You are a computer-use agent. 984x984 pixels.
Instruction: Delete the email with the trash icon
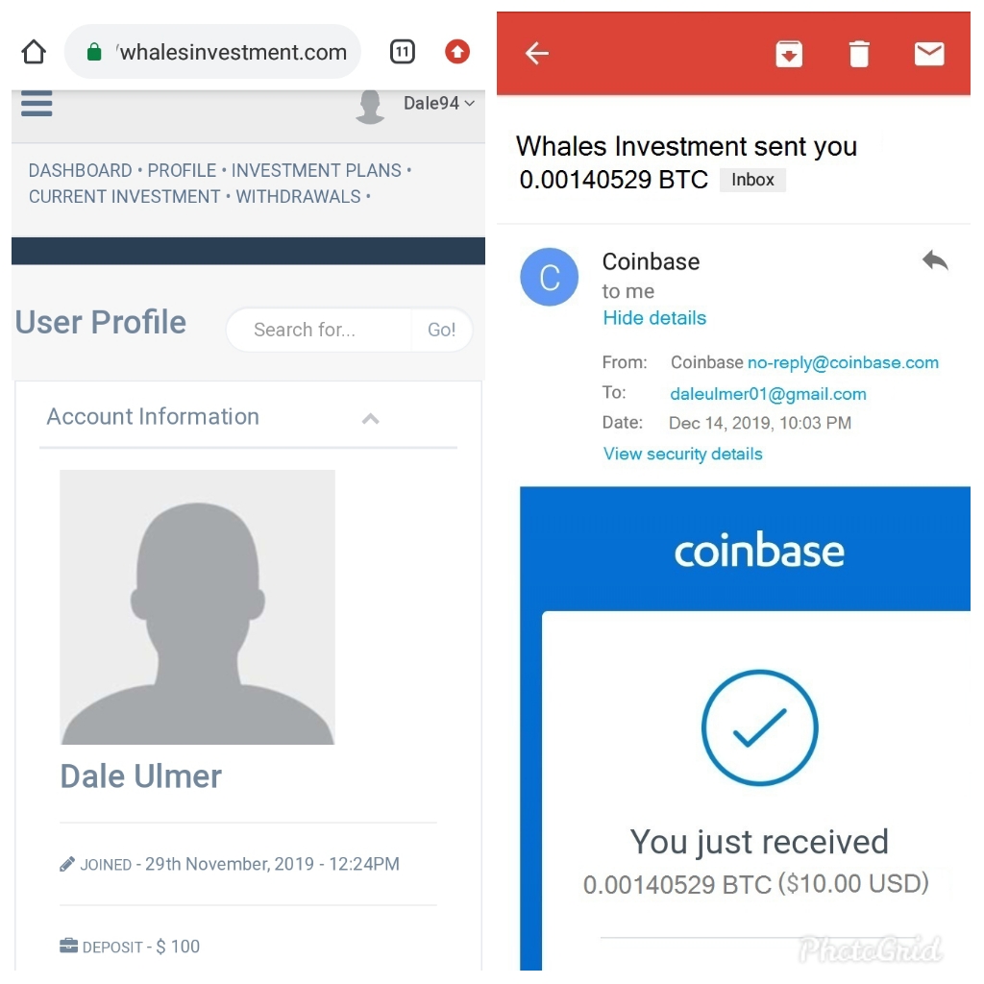pos(859,54)
